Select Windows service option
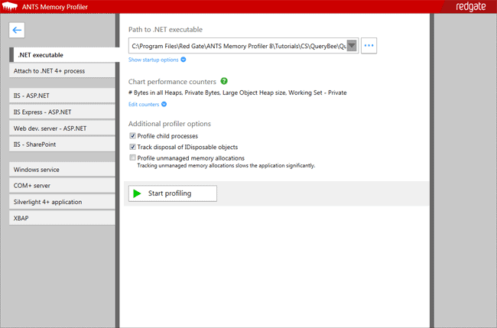The width and height of the screenshot is (497, 328). pyautogui.click(x=62, y=170)
